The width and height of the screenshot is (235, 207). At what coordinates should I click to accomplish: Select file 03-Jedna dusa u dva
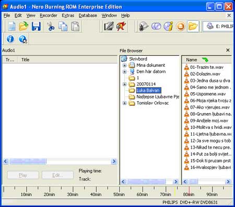pos(210,81)
